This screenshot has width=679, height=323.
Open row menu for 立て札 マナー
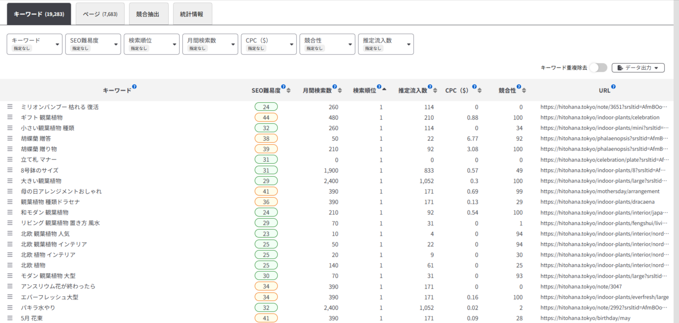(10, 159)
